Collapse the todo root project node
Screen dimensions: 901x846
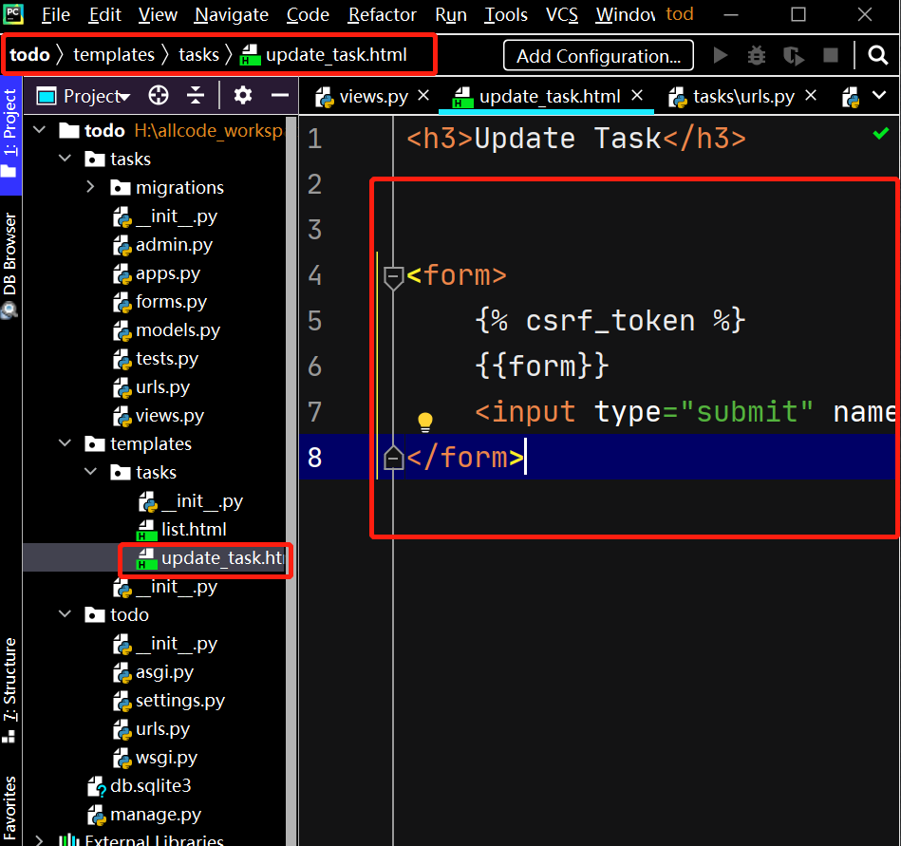point(39,130)
